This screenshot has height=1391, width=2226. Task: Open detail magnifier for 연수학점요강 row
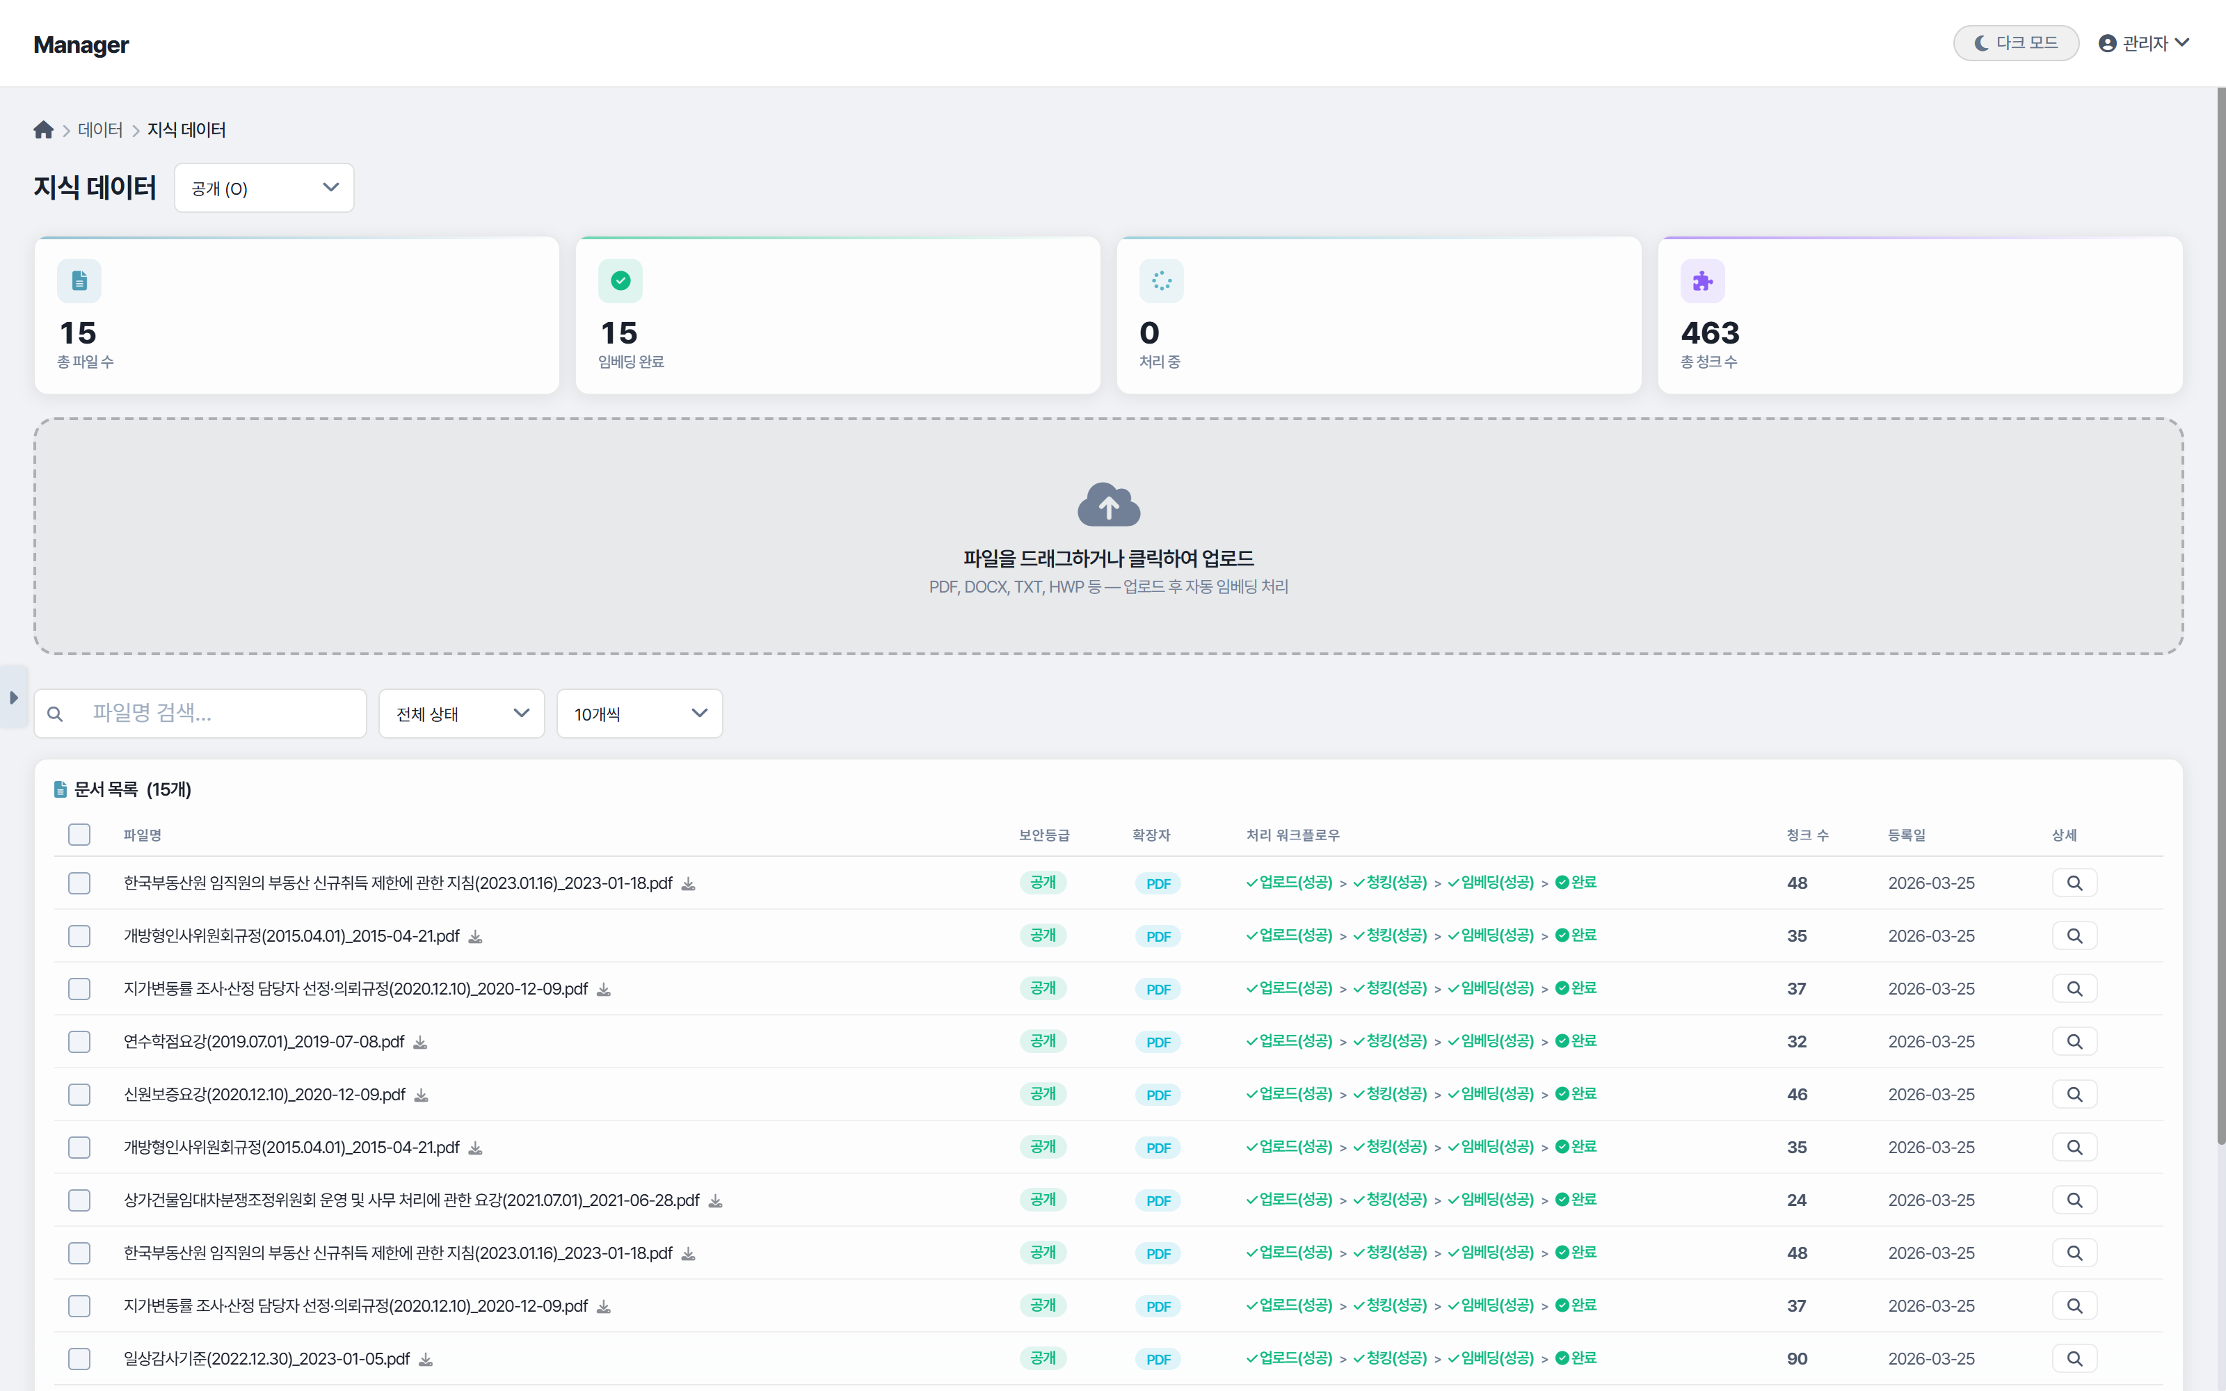pyautogui.click(x=2074, y=1041)
